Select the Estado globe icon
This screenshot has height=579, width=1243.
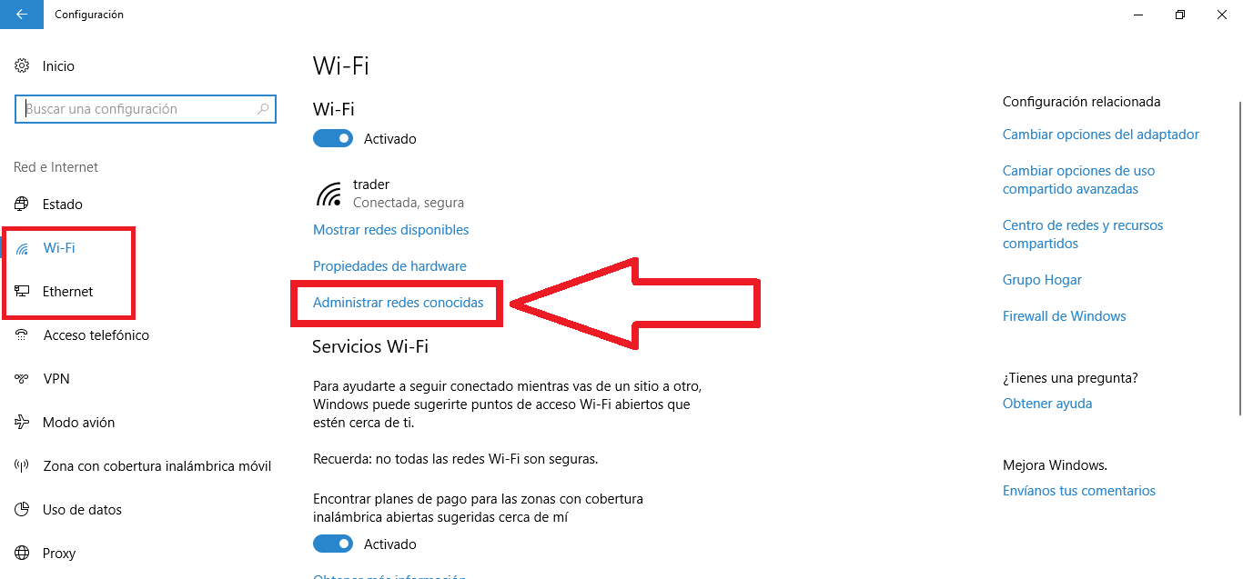[x=22, y=205]
